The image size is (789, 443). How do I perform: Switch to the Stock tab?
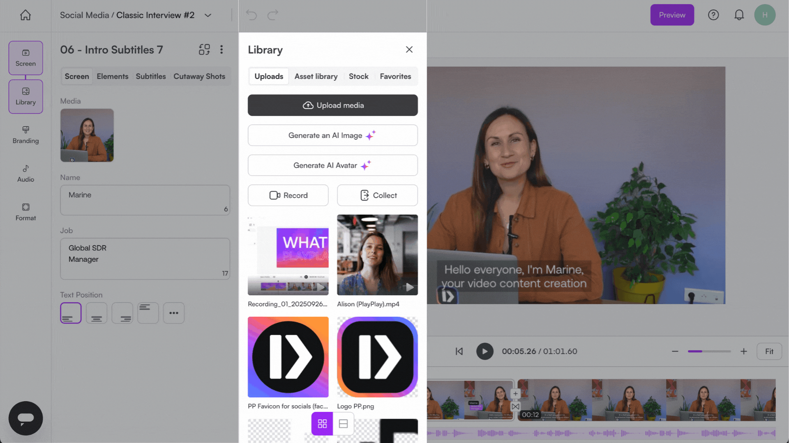(x=358, y=76)
